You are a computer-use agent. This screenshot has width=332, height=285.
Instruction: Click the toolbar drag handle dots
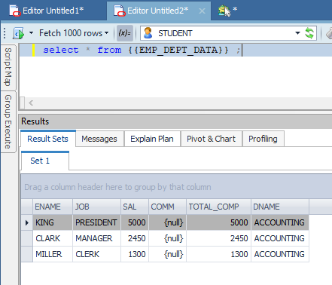[x=5, y=33]
